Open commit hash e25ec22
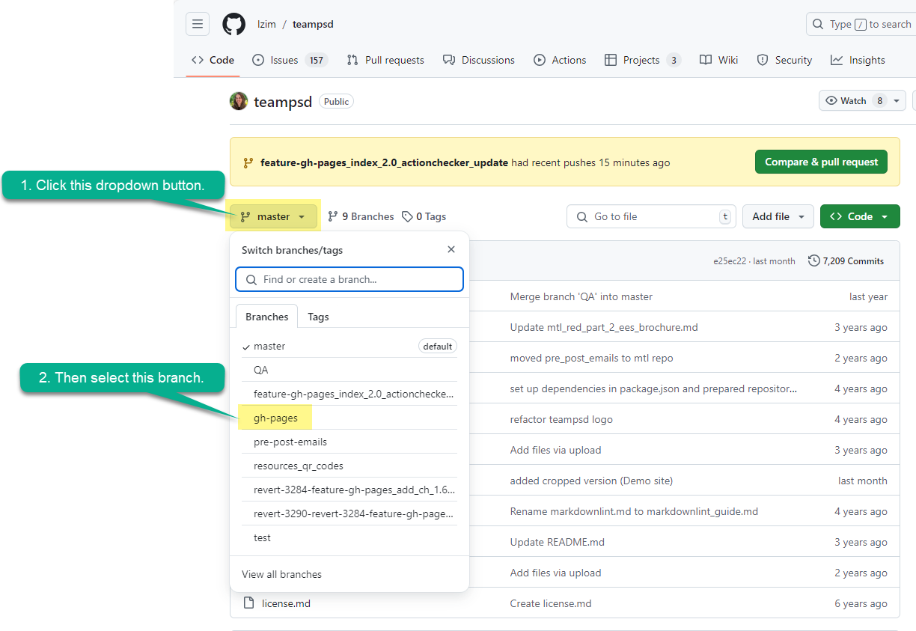 coord(730,261)
